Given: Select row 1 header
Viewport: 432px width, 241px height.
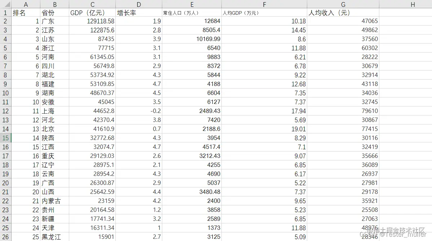Looking at the screenshot, I should [5, 13].
